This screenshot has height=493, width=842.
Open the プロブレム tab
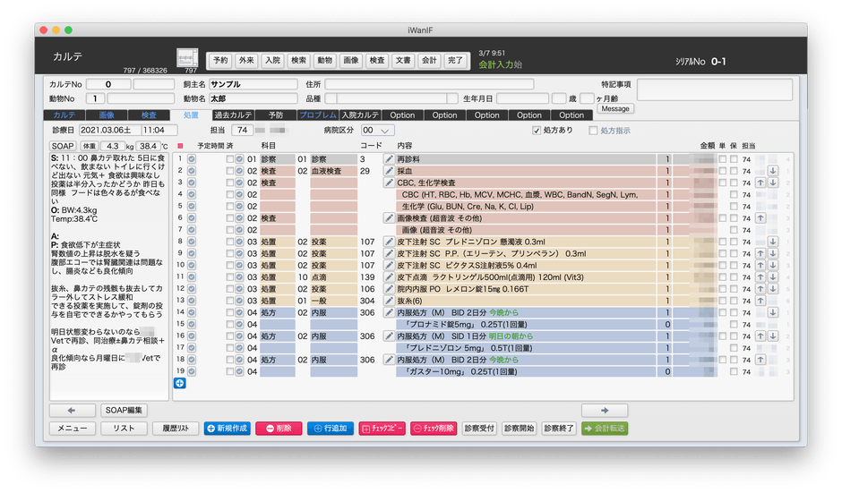[317, 115]
